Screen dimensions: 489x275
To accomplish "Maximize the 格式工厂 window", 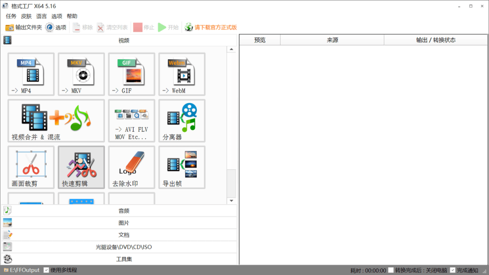I will point(471,6).
